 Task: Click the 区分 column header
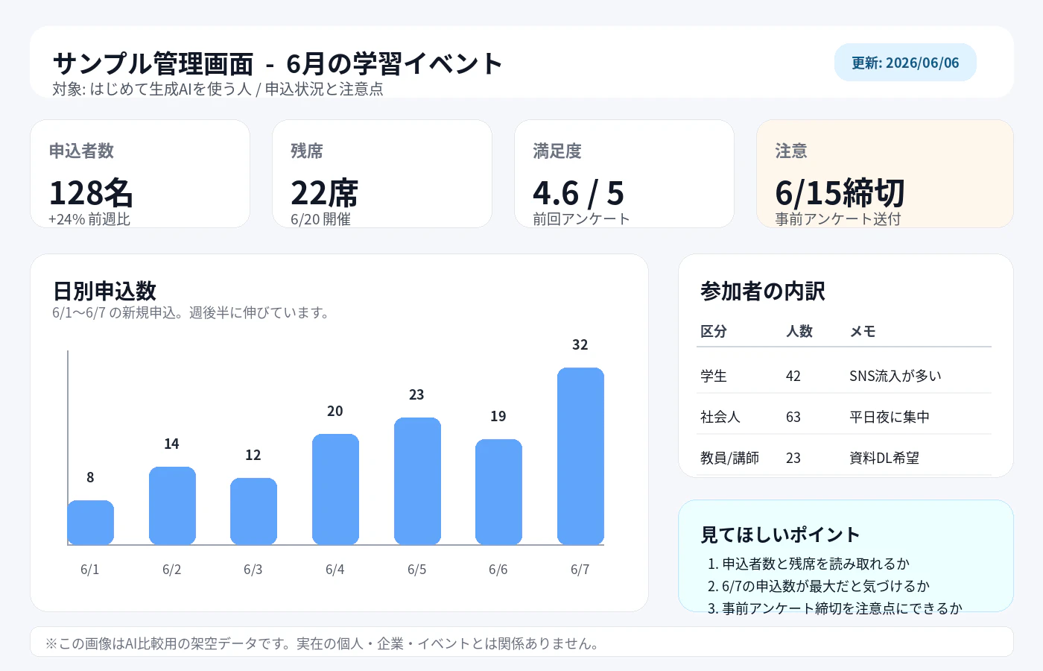pyautogui.click(x=714, y=331)
